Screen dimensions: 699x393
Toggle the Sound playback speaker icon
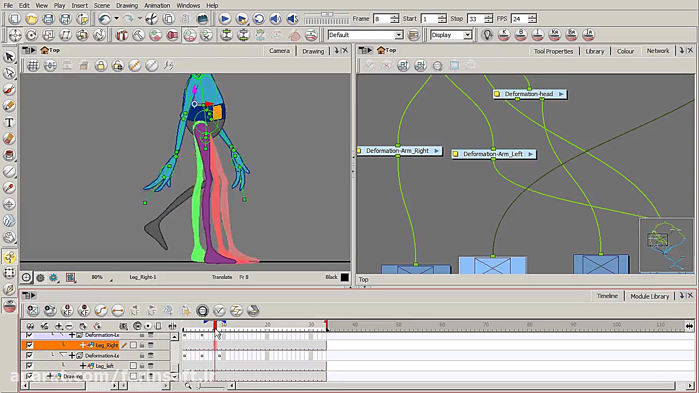(276, 19)
